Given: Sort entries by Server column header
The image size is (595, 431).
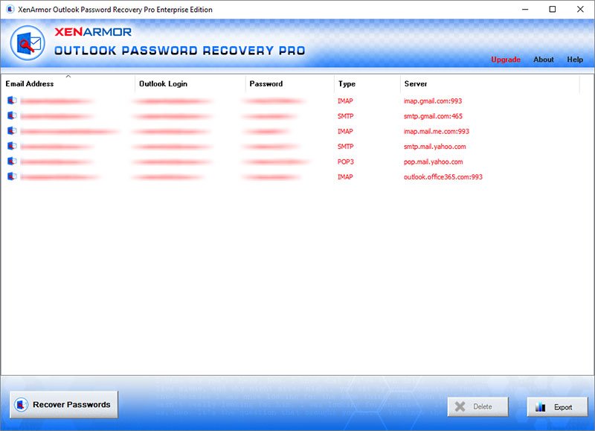Looking at the screenshot, I should point(415,84).
